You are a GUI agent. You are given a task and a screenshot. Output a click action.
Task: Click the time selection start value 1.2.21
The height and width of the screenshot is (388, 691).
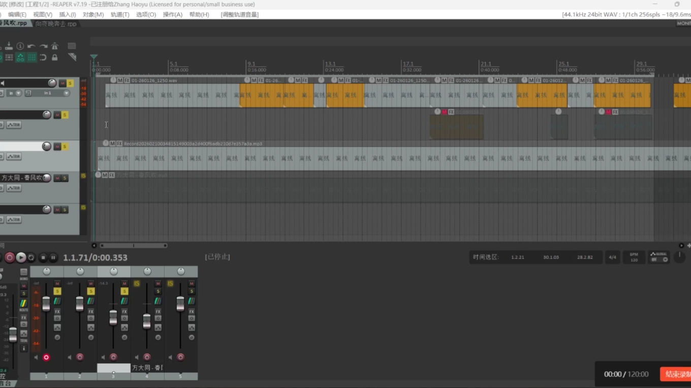pos(518,257)
